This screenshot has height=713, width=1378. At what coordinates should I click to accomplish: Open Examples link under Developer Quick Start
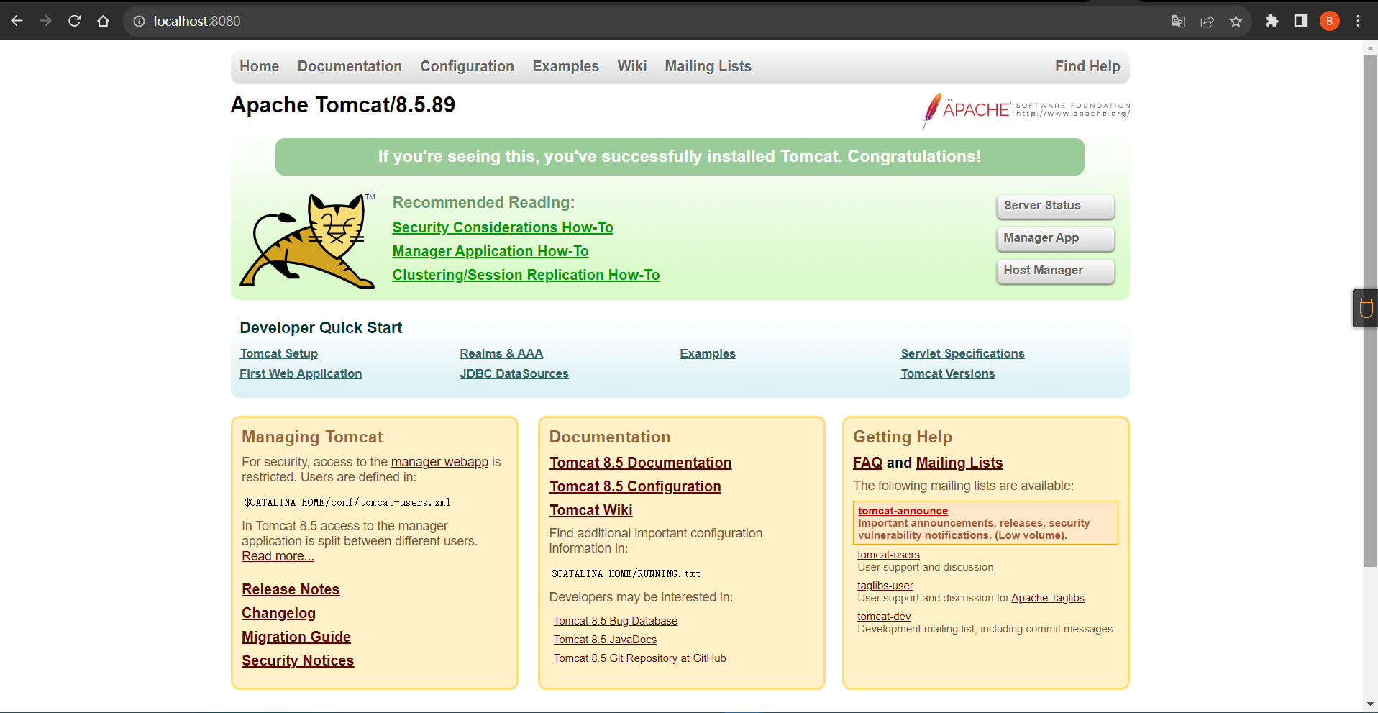[708, 353]
